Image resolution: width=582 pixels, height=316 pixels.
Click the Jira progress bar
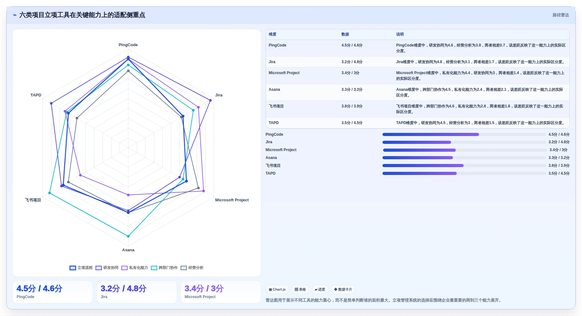coord(464,142)
